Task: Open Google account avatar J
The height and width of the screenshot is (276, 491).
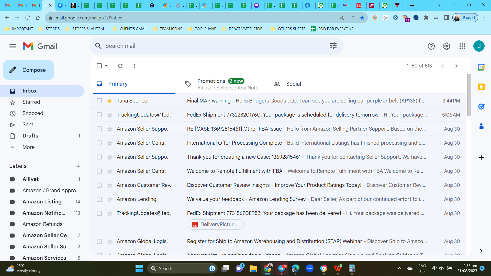Action: click(479, 46)
